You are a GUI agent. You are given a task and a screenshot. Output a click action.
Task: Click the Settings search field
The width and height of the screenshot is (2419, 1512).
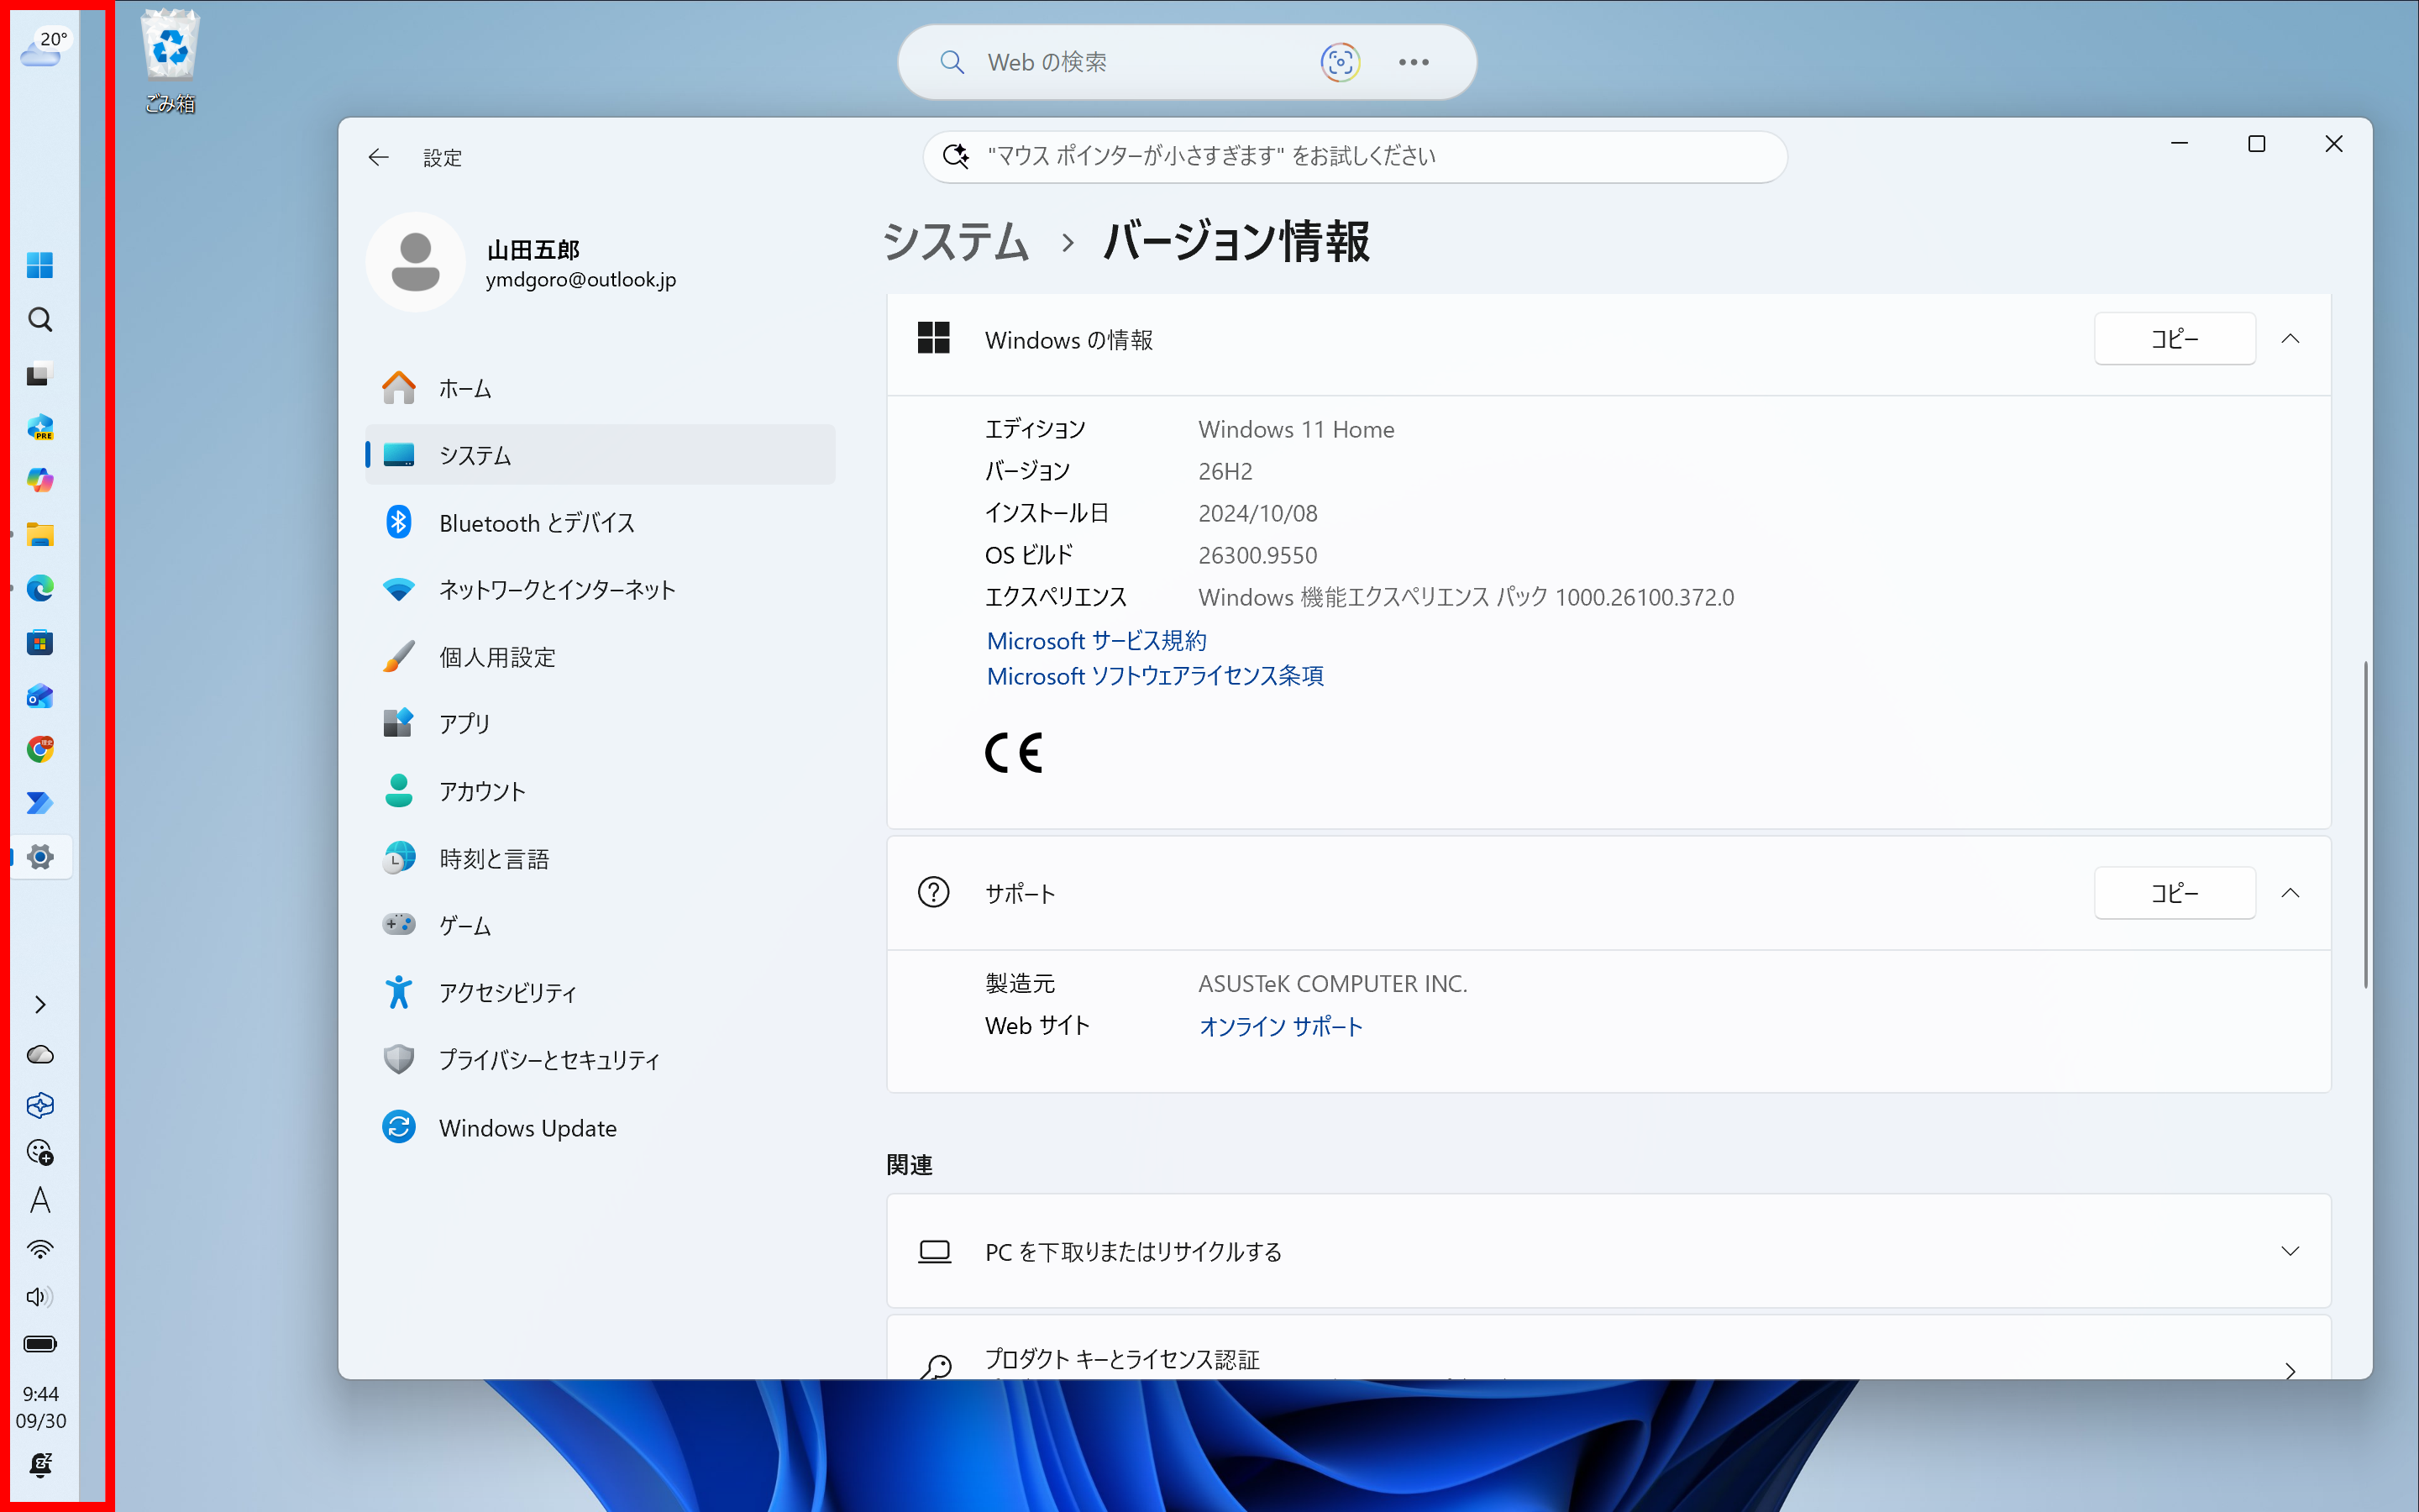(1355, 156)
